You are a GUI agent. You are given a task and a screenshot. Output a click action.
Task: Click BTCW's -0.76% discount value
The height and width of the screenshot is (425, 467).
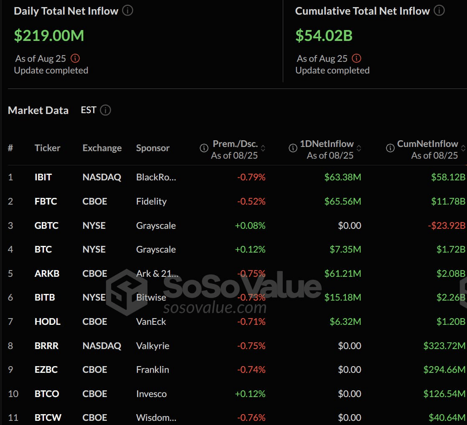click(x=251, y=417)
